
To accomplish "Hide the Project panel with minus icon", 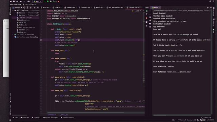I will point(38,7).
